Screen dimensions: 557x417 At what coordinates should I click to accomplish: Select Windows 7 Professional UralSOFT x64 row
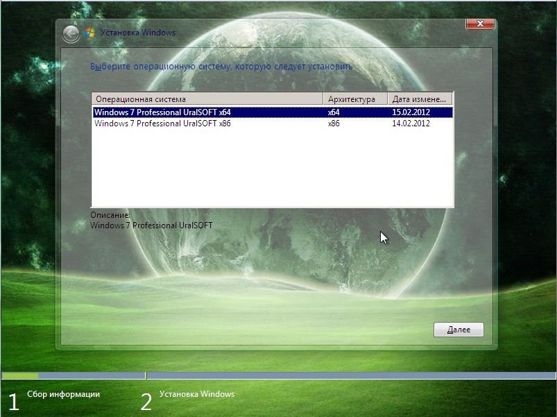click(273, 112)
